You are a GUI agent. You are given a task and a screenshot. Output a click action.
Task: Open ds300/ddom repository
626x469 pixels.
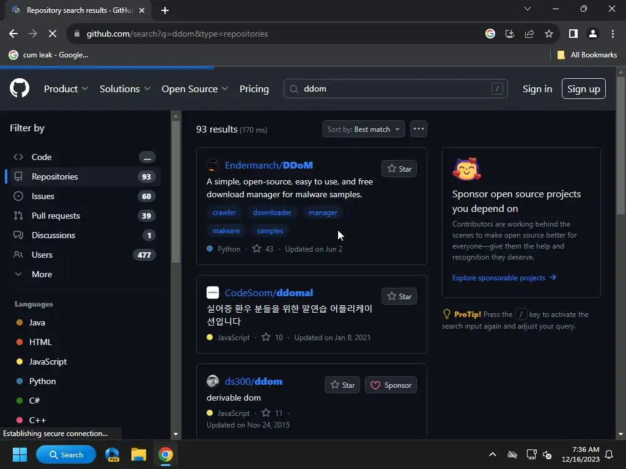click(254, 381)
